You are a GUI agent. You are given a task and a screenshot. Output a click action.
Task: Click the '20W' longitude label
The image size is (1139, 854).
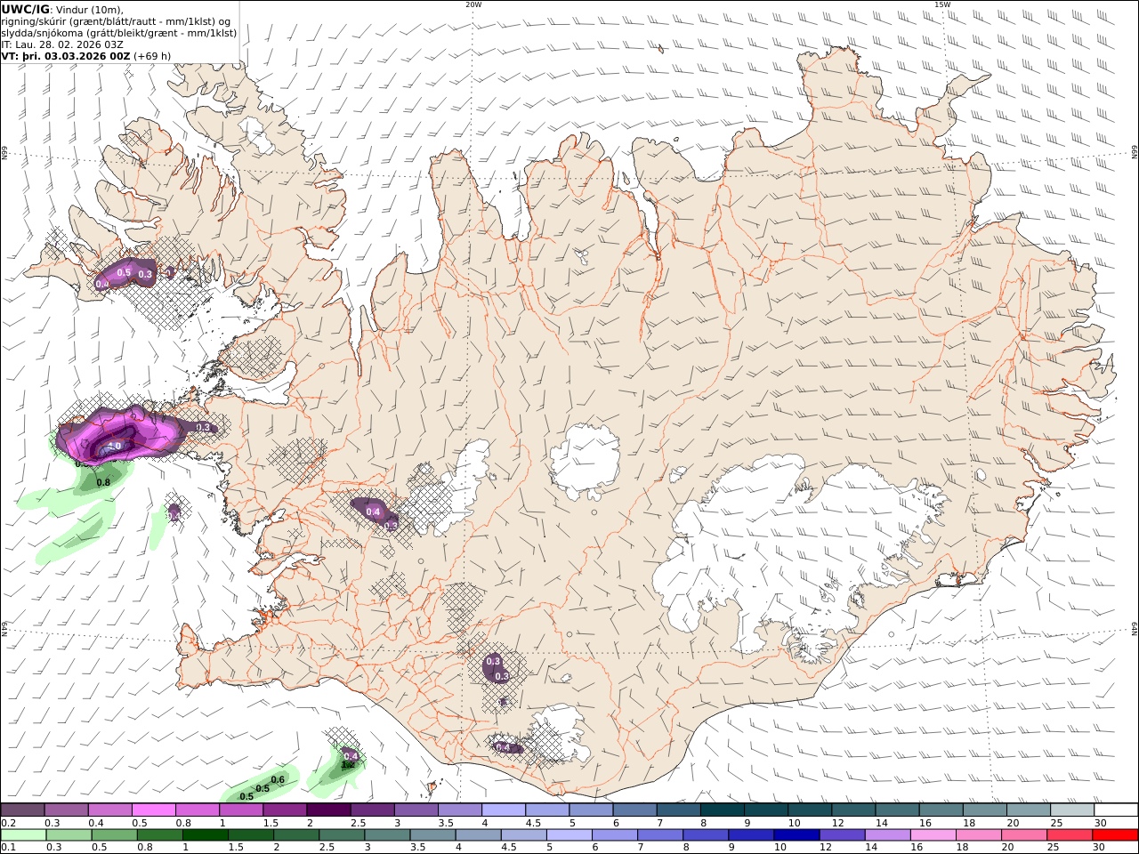tap(473, 4)
